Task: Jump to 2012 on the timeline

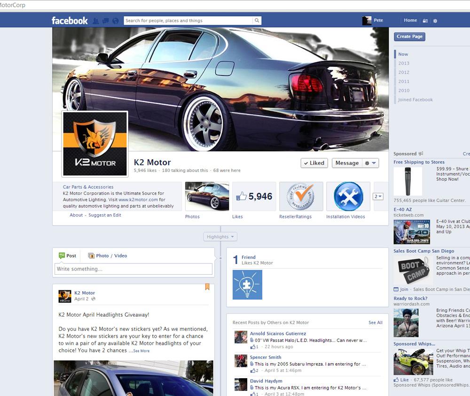Action: pos(403,72)
